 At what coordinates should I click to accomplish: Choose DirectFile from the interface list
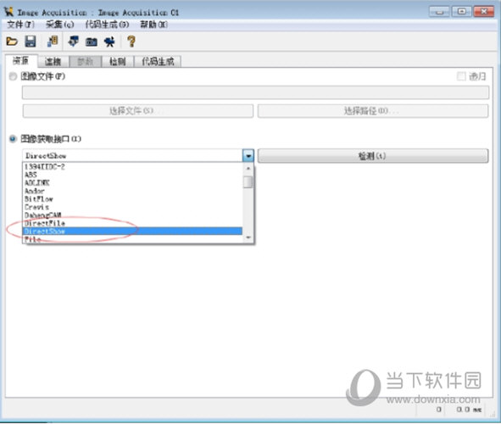[x=132, y=223]
